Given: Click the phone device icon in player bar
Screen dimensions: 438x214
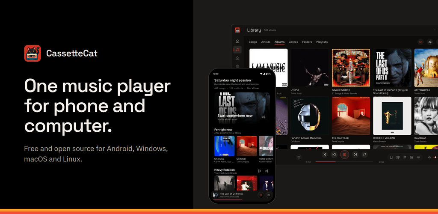Looking at the screenshot, I should coord(391,157).
